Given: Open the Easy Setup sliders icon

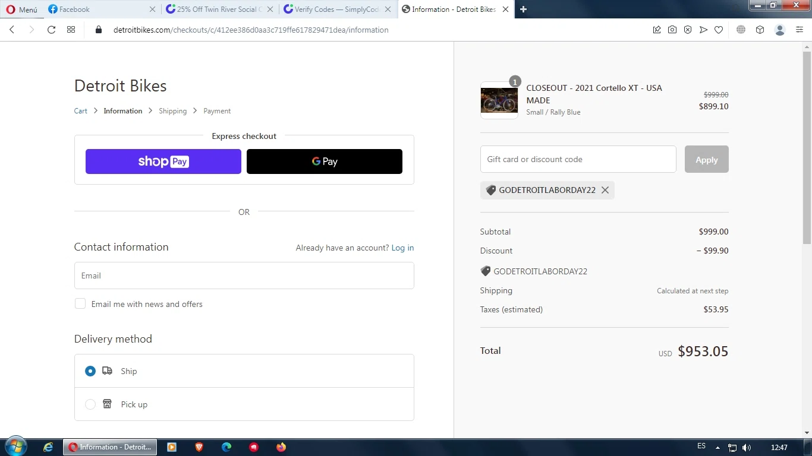Looking at the screenshot, I should tap(800, 30).
